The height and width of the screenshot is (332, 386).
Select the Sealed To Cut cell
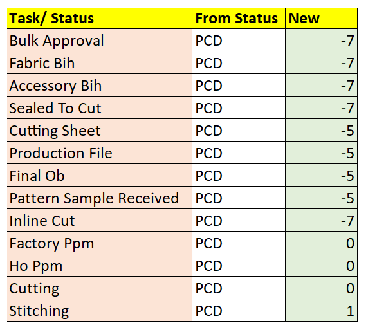tap(100, 108)
